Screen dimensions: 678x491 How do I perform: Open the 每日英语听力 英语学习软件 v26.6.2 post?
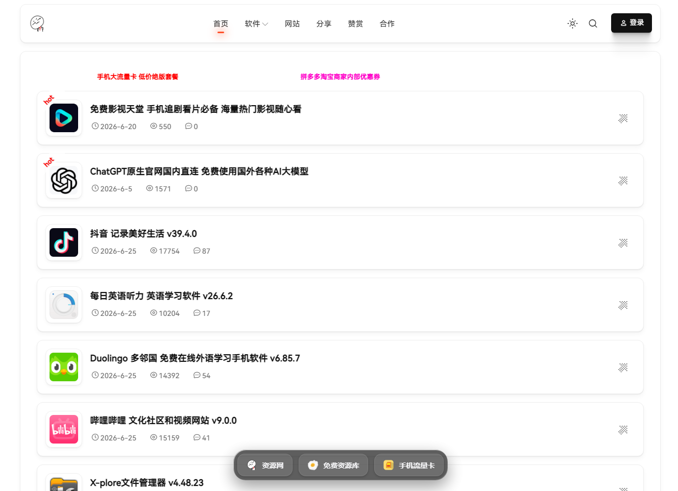tap(161, 296)
